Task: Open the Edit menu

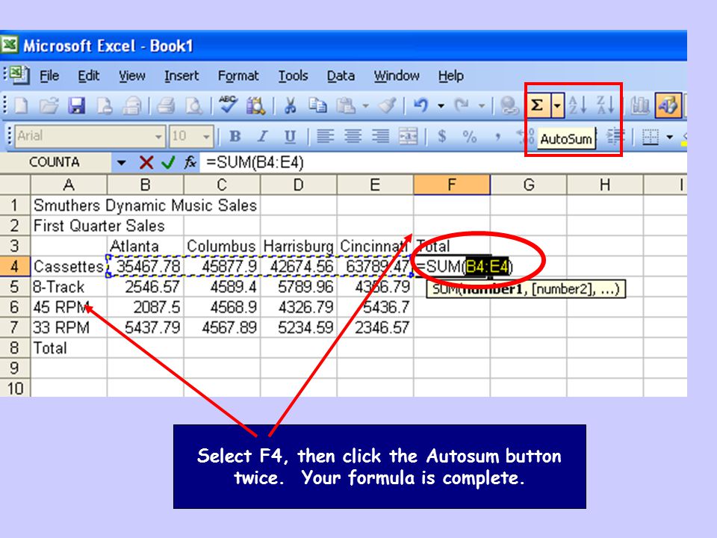Action: click(88, 75)
